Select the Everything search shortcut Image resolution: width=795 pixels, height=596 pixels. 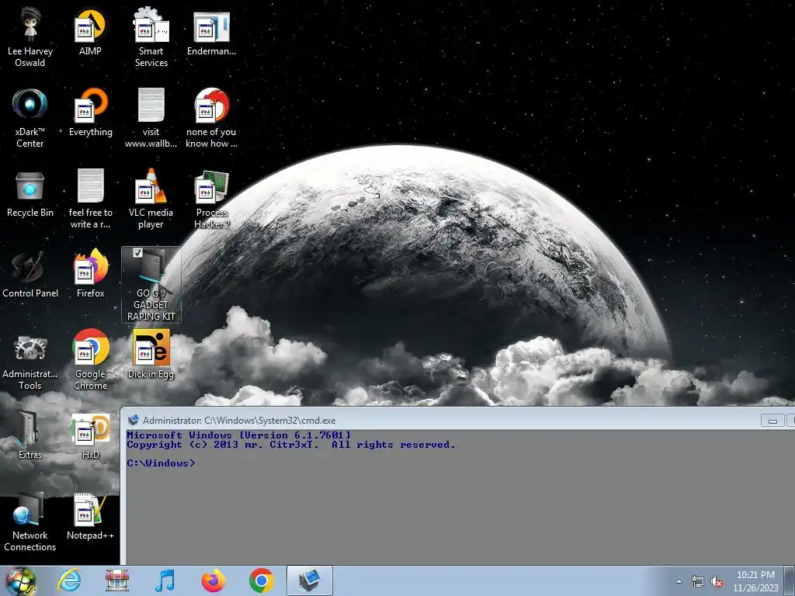click(90, 113)
